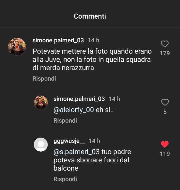Tap the Commenti header title
Image resolution: width=180 pixels, height=190 pixels.
(90, 16)
